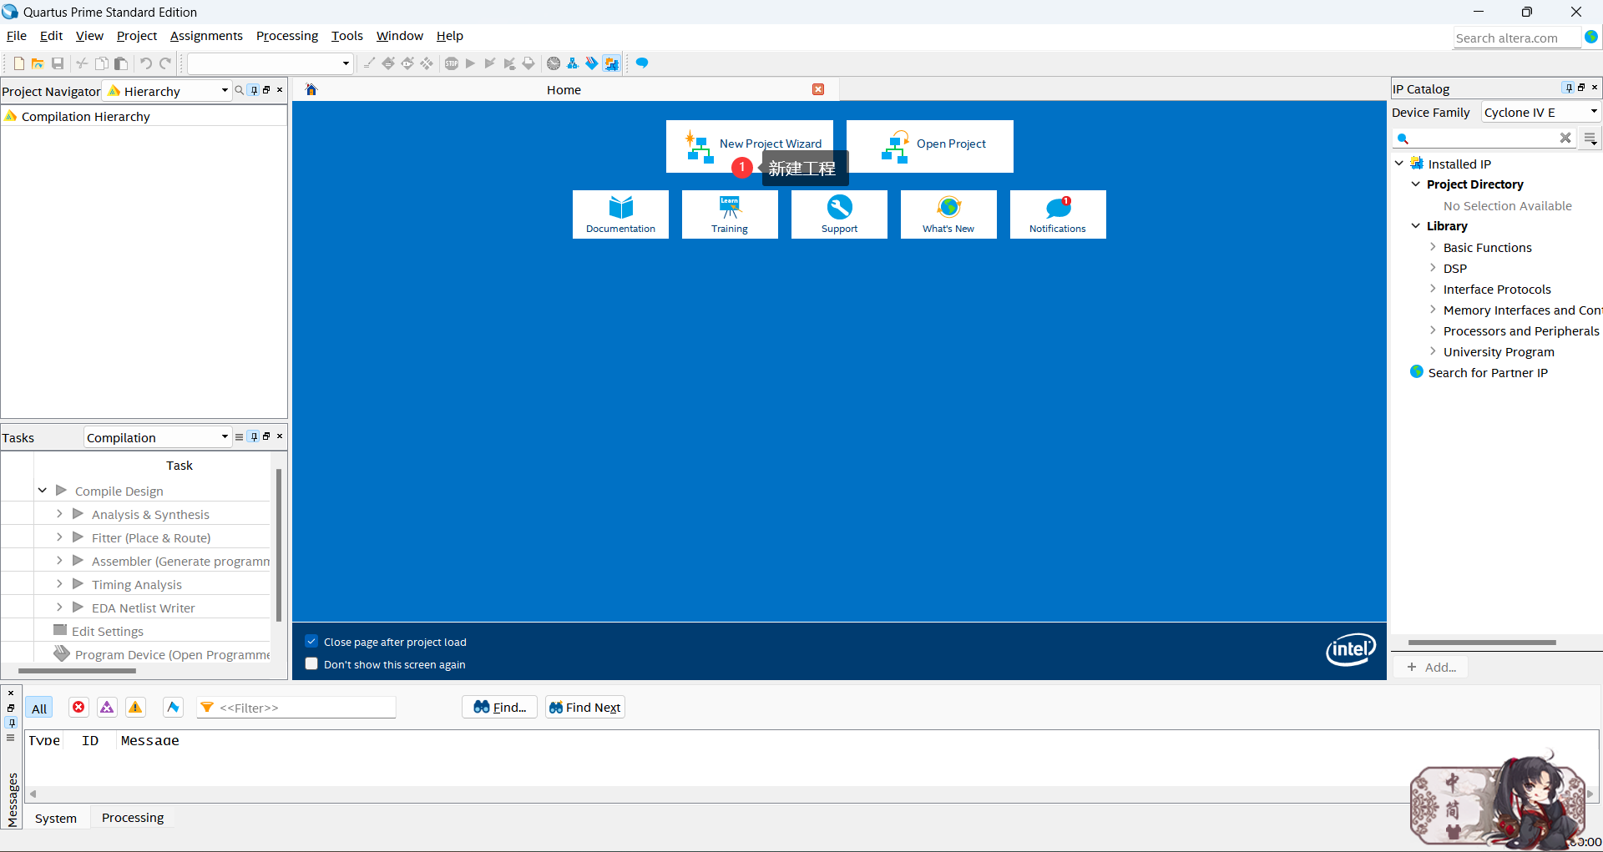Open the Assignments menu
The image size is (1603, 852).
click(x=206, y=36)
